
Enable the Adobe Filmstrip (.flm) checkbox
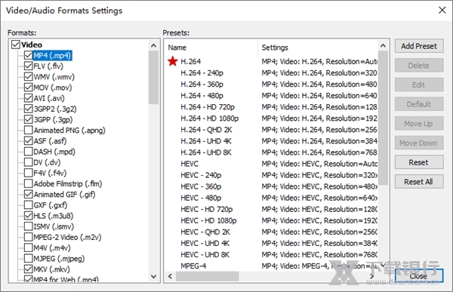click(29, 183)
